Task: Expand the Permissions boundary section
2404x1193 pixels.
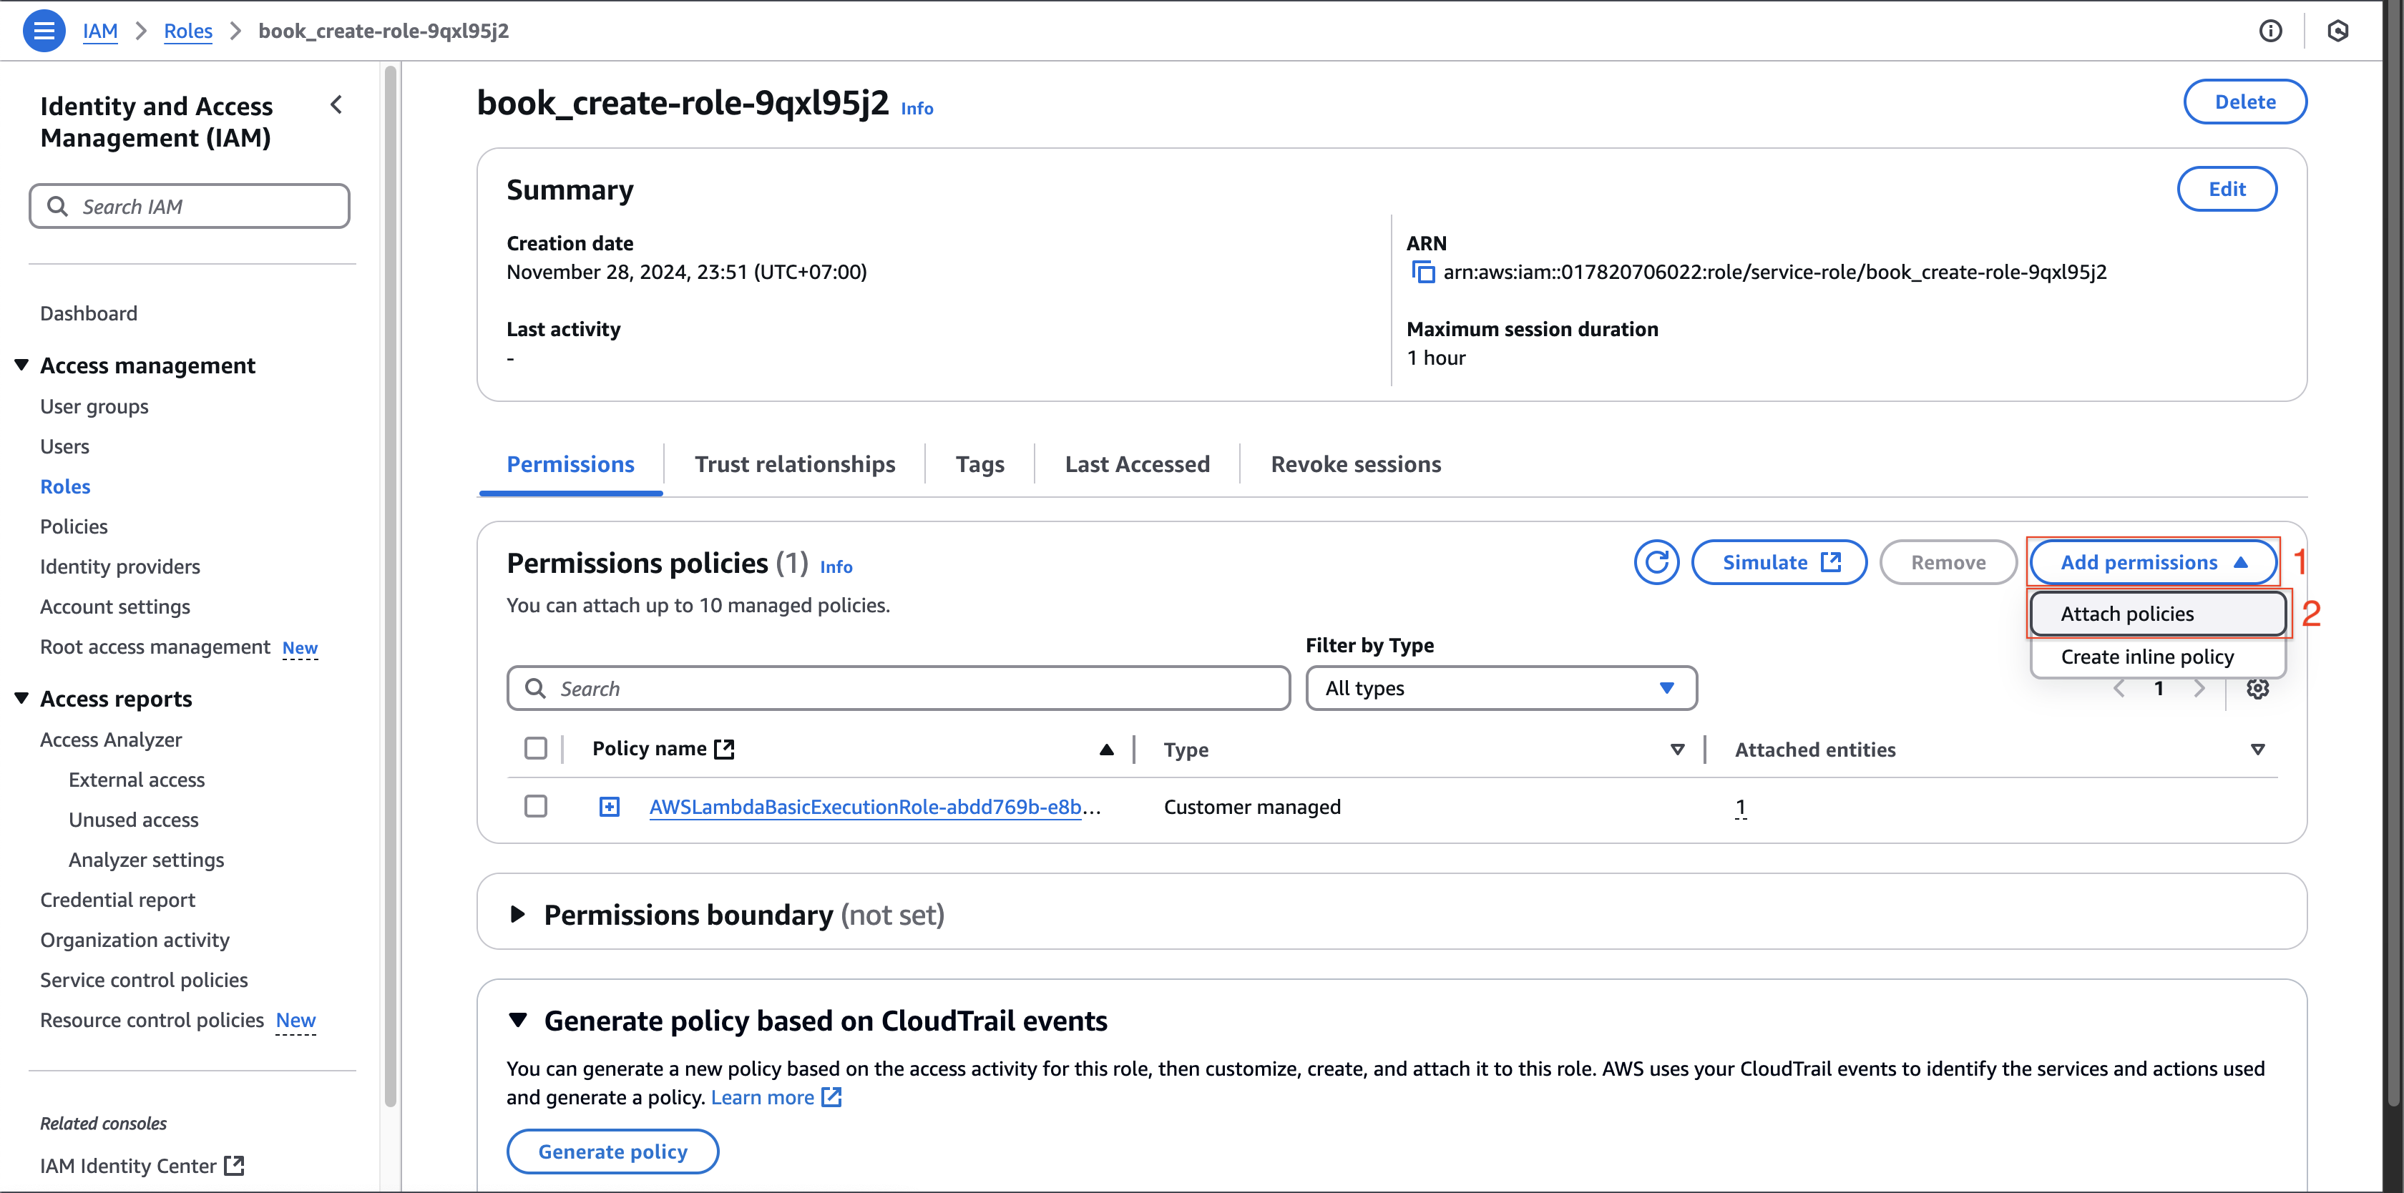Action: [518, 915]
